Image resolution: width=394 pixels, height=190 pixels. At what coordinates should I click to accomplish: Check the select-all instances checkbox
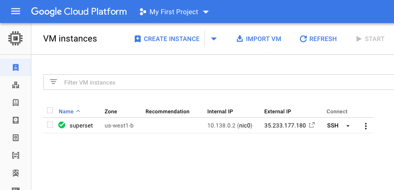[x=50, y=110]
